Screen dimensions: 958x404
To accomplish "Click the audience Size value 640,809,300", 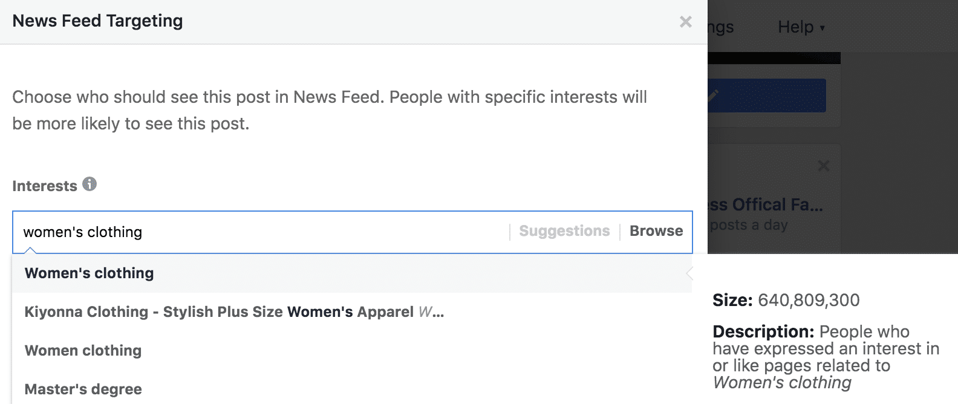I will pos(808,300).
